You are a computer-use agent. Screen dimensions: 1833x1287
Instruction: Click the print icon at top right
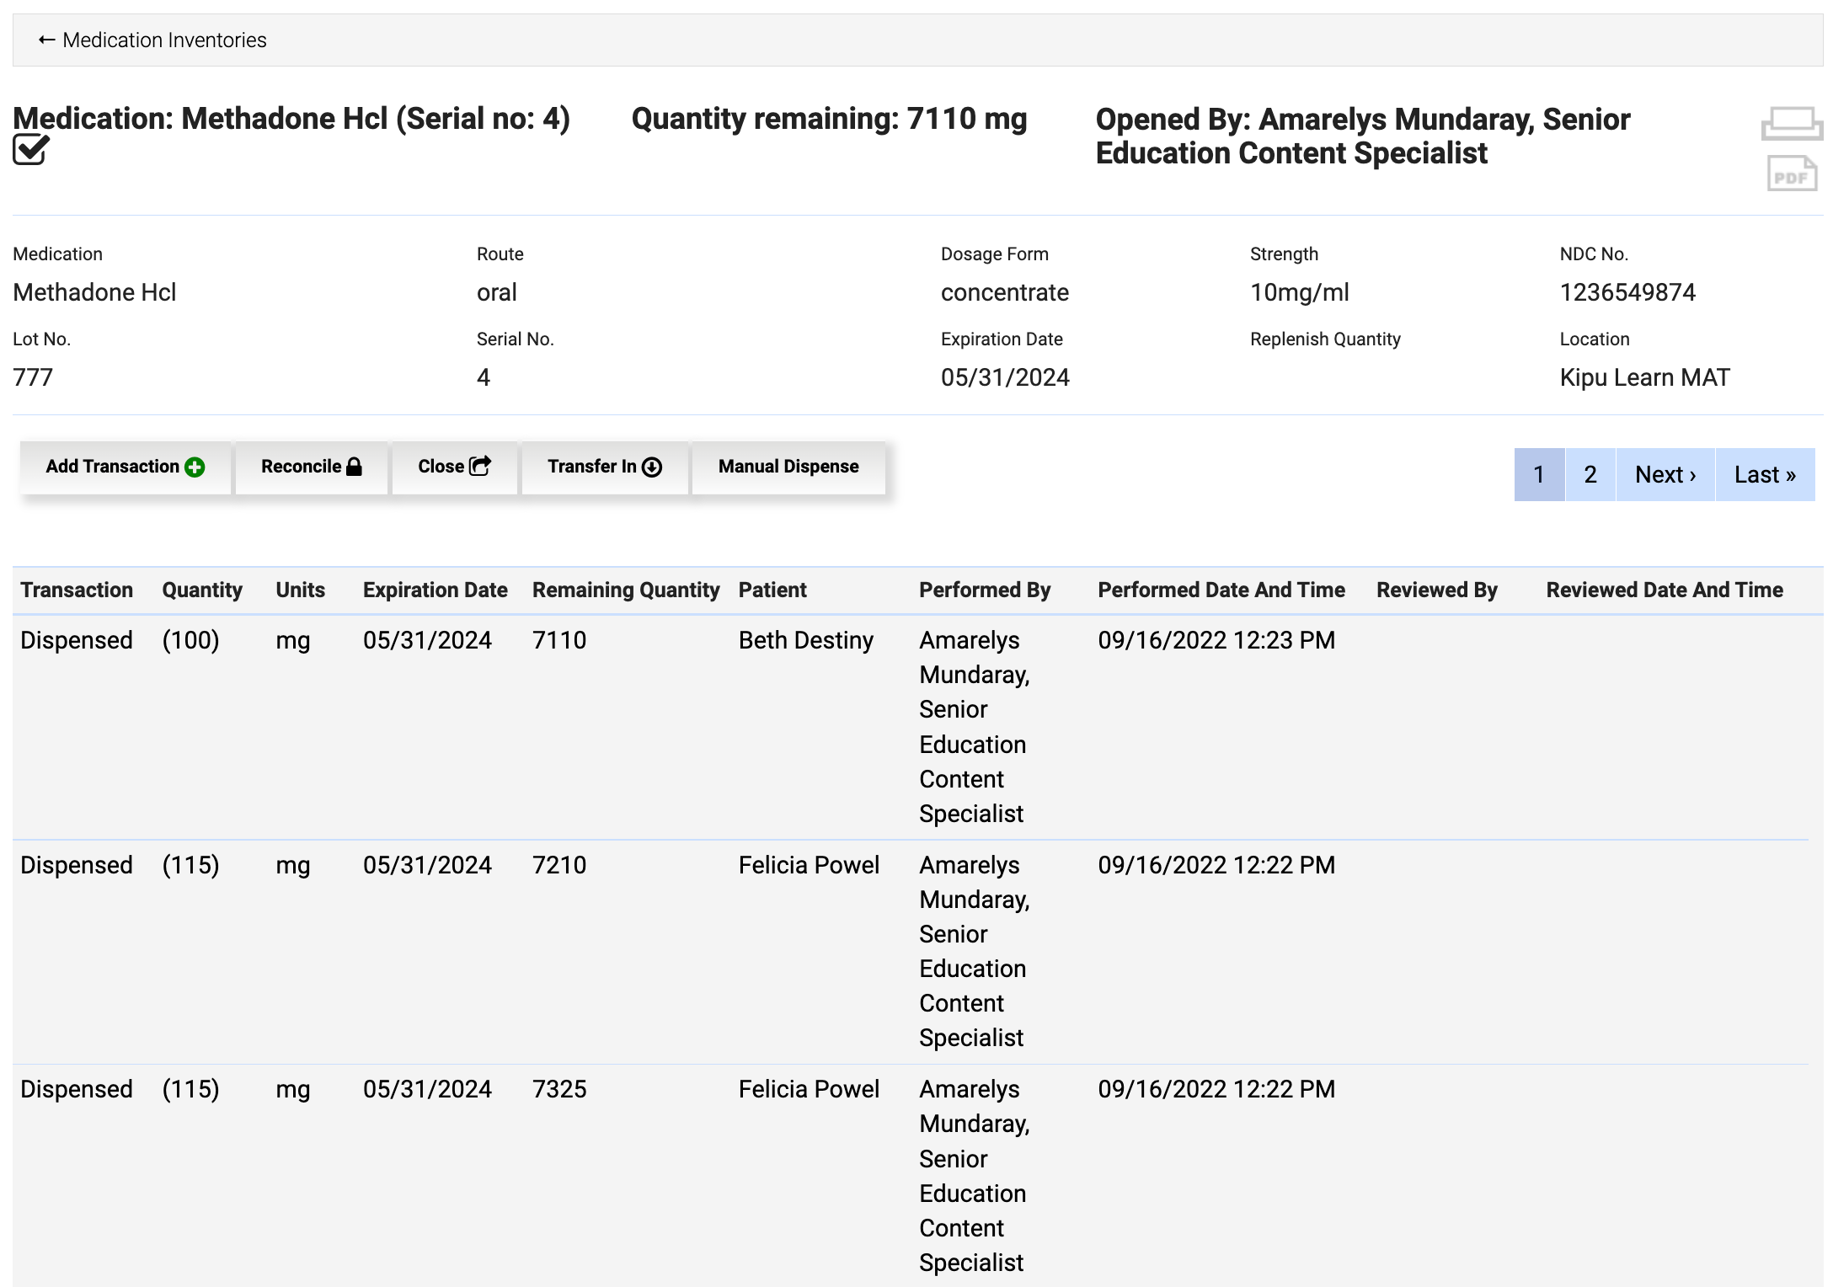point(1791,123)
